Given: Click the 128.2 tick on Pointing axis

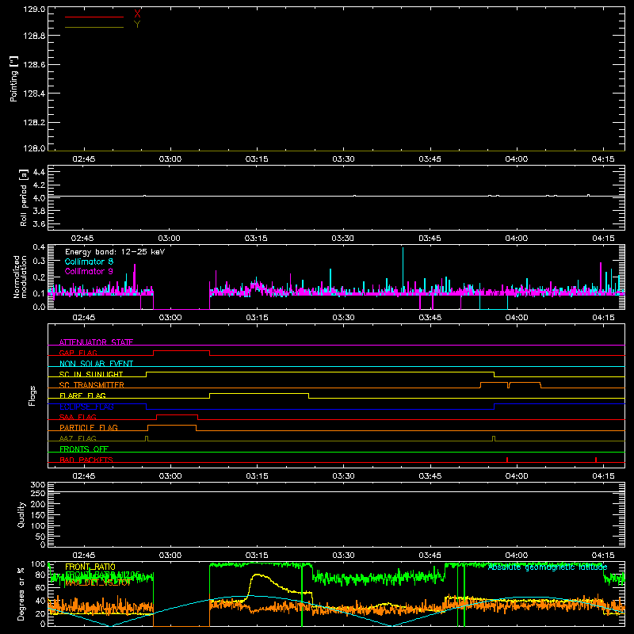Looking at the screenshot, I should click(x=34, y=123).
